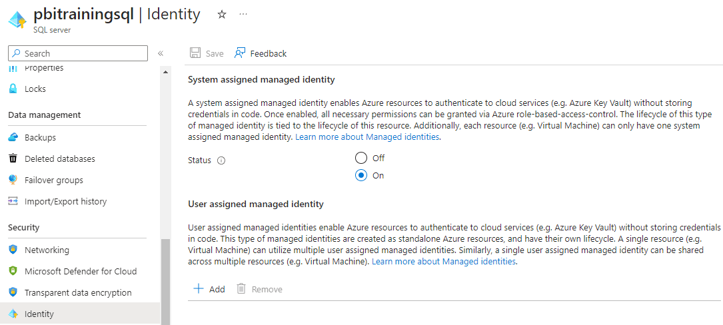Viewport: 723px width, 325px height.
Task: Open Properties menu item
Action: [x=44, y=68]
